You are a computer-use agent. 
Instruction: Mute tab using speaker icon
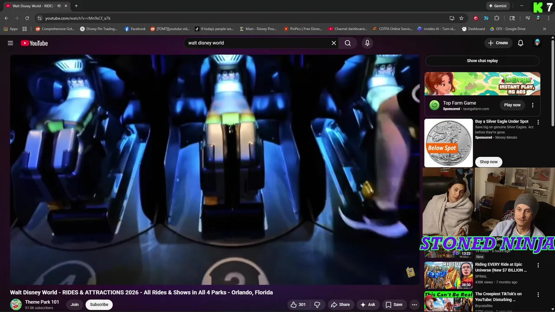[x=59, y=6]
